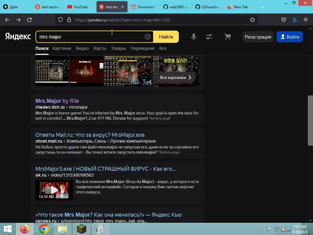Go forward with the browser forward arrow
This screenshot has width=313, height=235.
[18, 20]
